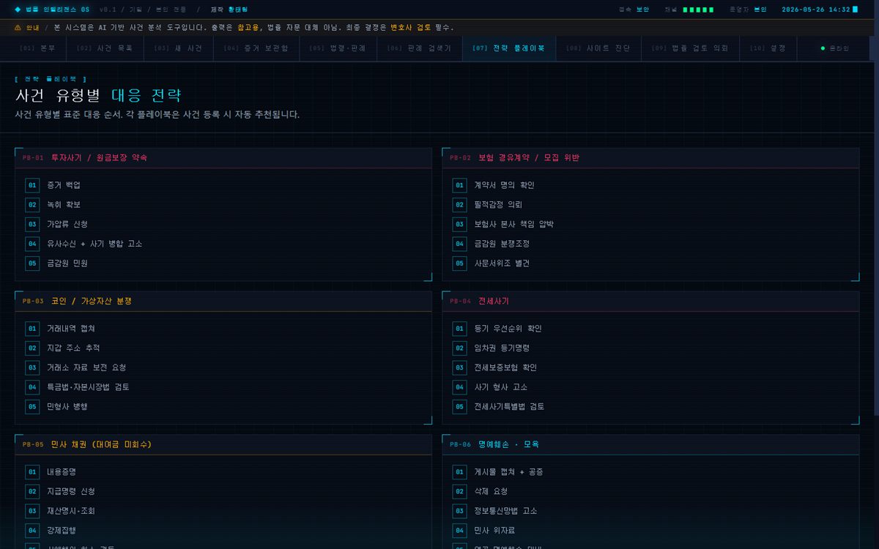Viewport: 879px width, 549px height.
Task: Click the PB-04 전세사기 card header
Action: [x=650, y=302]
